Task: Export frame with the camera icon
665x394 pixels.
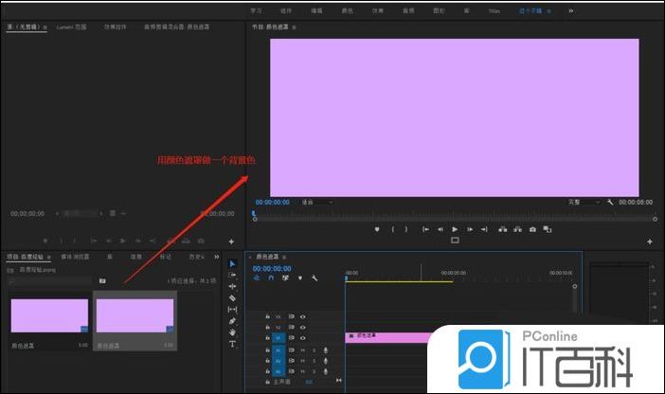Action: 532,229
